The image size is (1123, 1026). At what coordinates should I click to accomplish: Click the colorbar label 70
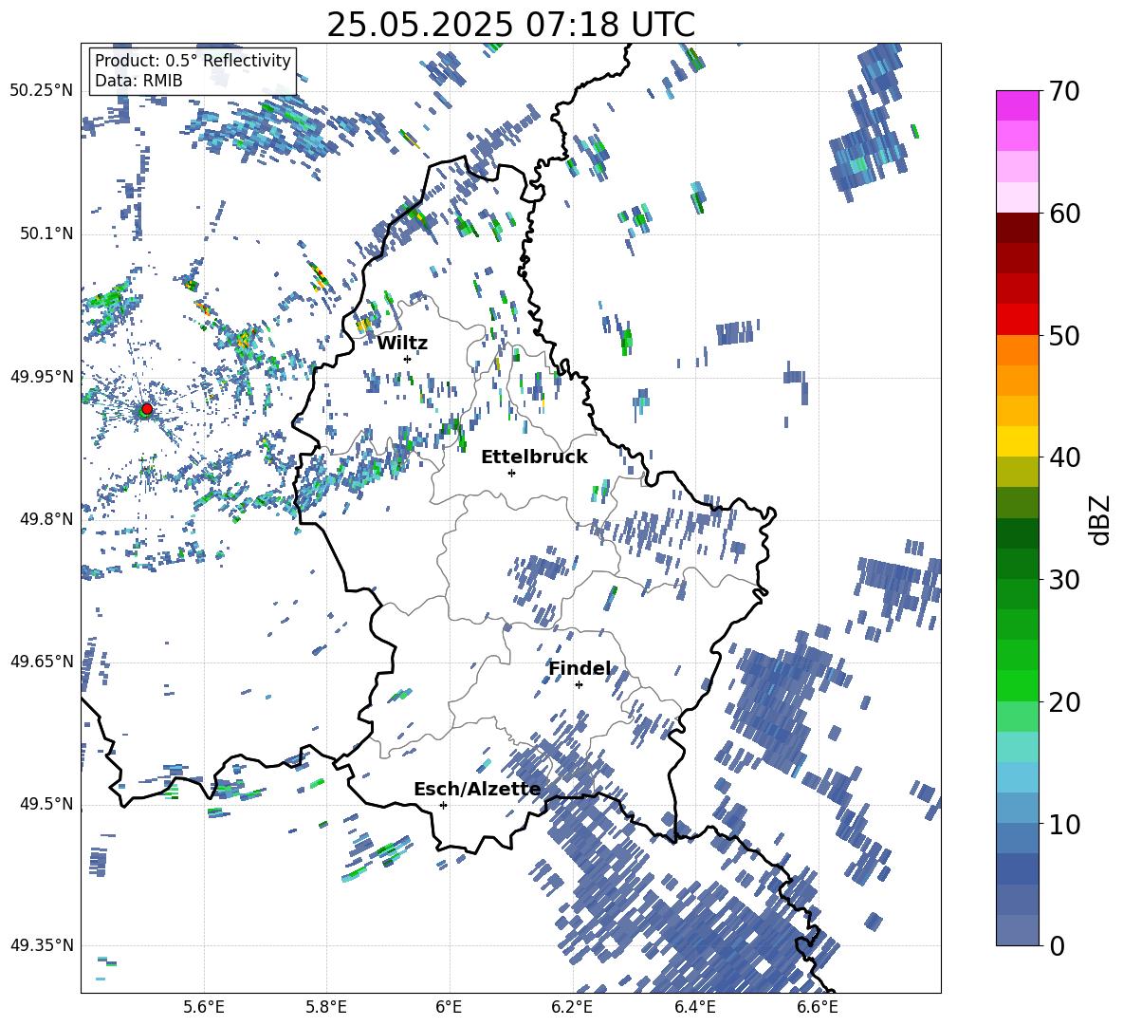click(x=1064, y=91)
